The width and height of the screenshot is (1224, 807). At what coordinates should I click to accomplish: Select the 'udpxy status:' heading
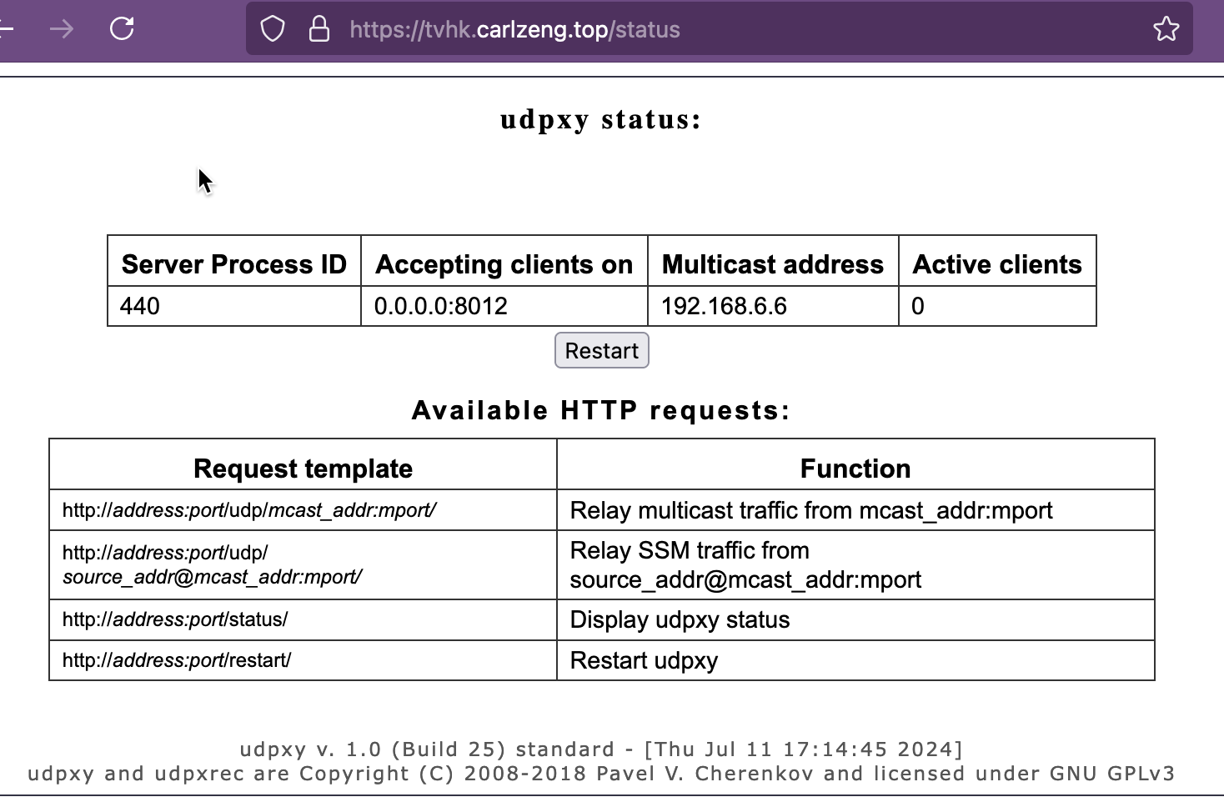pyautogui.click(x=601, y=119)
